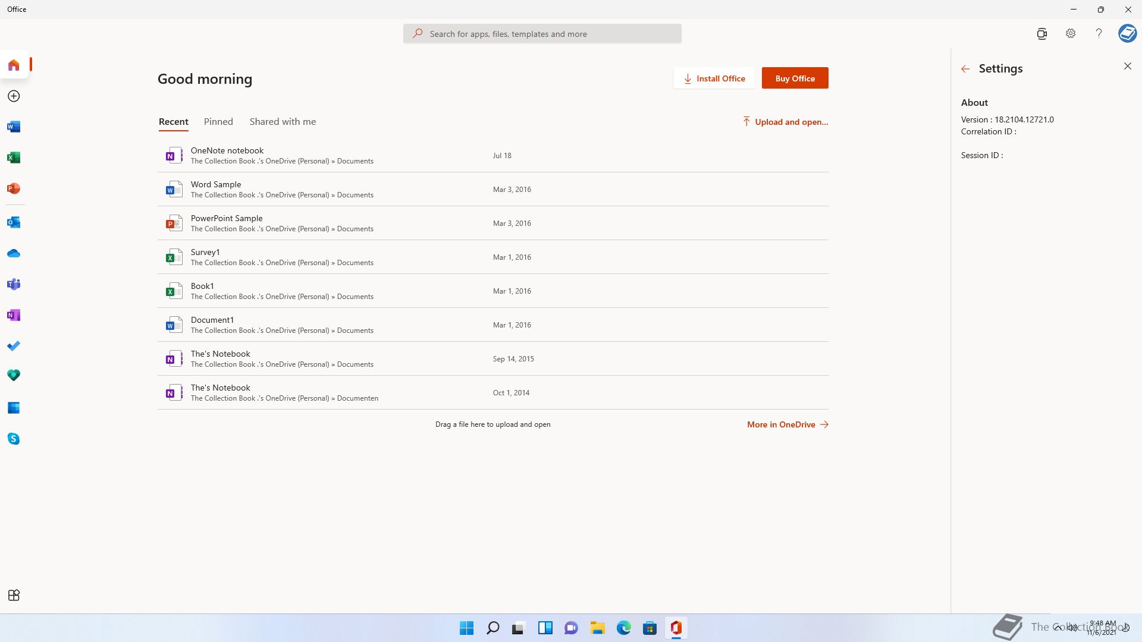Open the To Do checkmark app
The height and width of the screenshot is (642, 1142).
tap(14, 346)
